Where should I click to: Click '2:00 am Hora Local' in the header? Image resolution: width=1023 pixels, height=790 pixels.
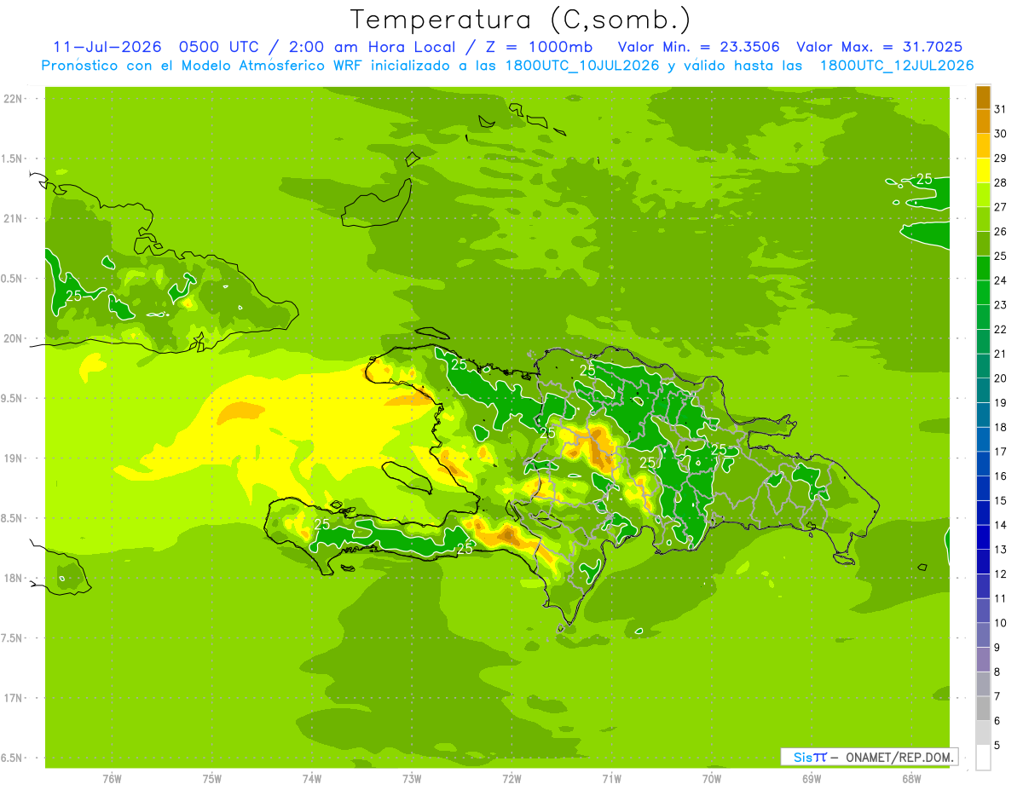coord(372,47)
